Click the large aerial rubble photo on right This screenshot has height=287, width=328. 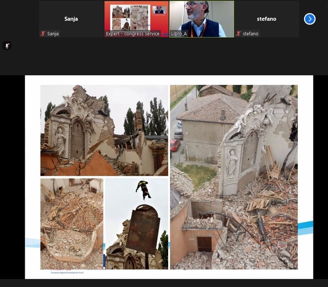pos(234,177)
